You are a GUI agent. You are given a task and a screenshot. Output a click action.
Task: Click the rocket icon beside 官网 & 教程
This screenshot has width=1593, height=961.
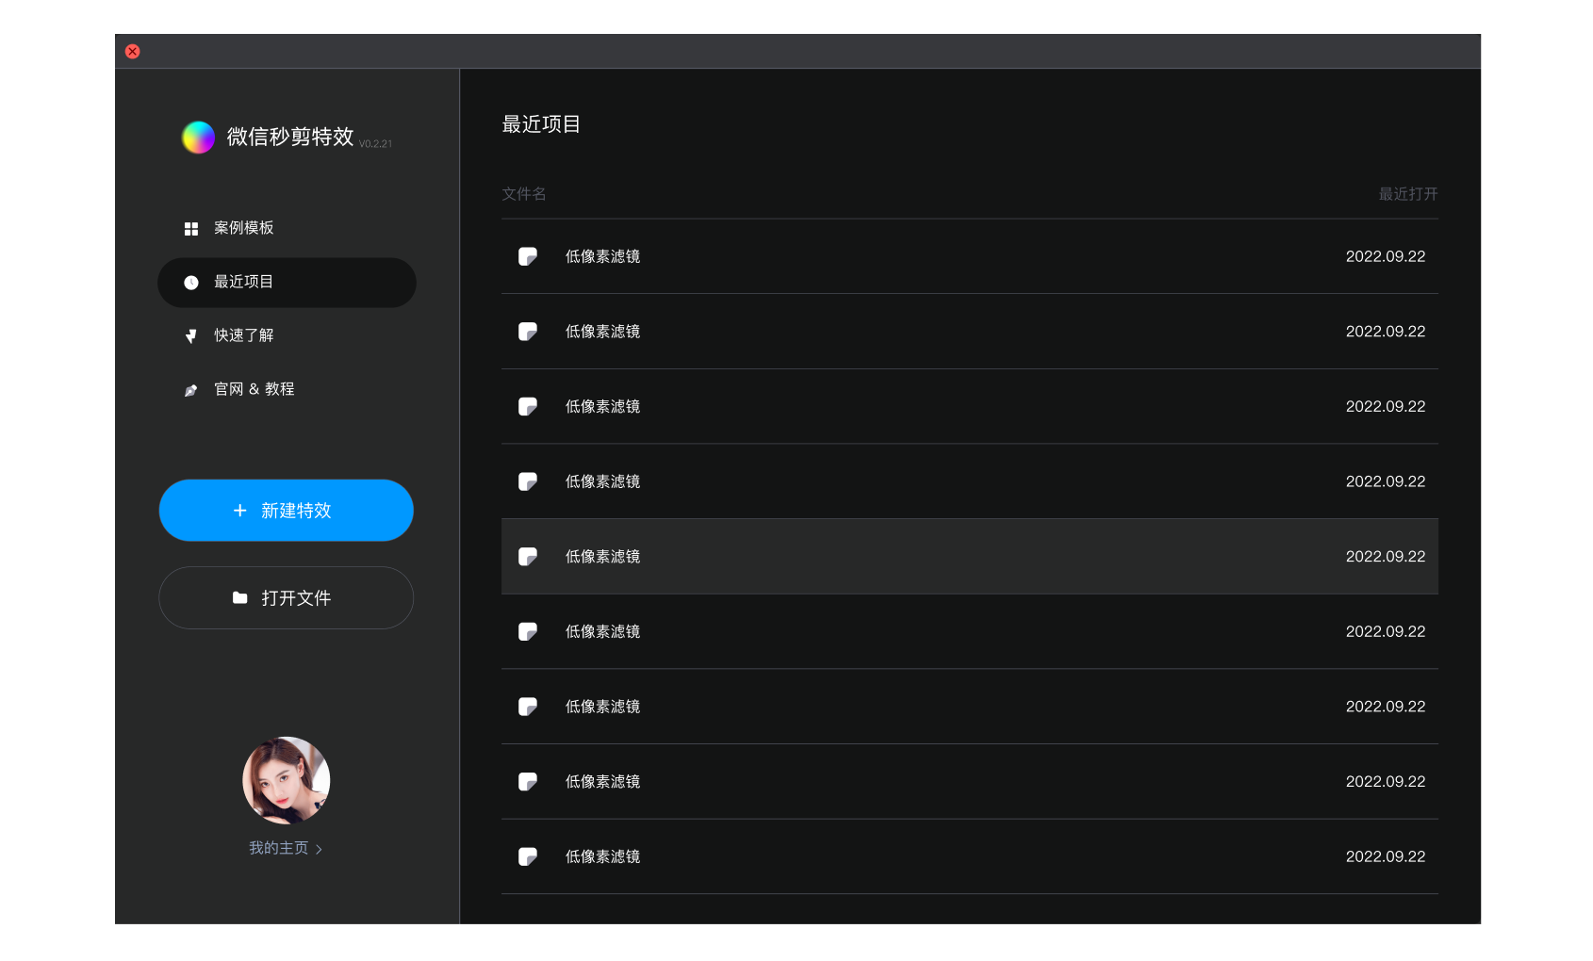click(191, 390)
